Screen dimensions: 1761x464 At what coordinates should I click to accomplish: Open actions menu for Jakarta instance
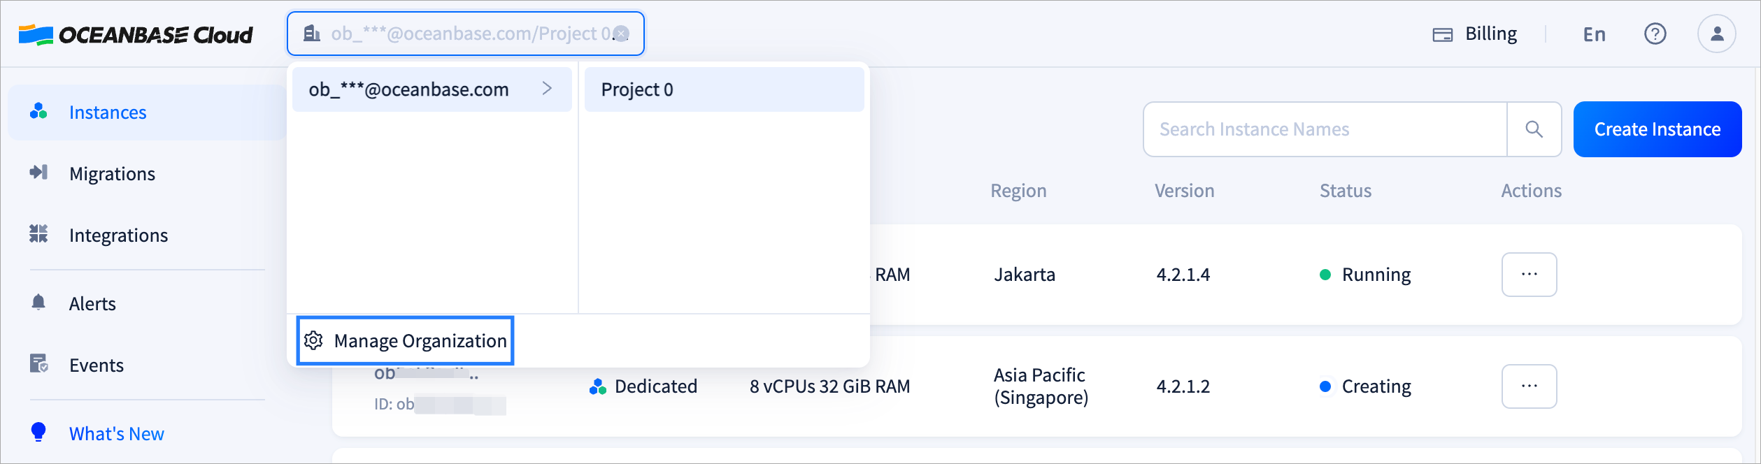[1529, 275]
